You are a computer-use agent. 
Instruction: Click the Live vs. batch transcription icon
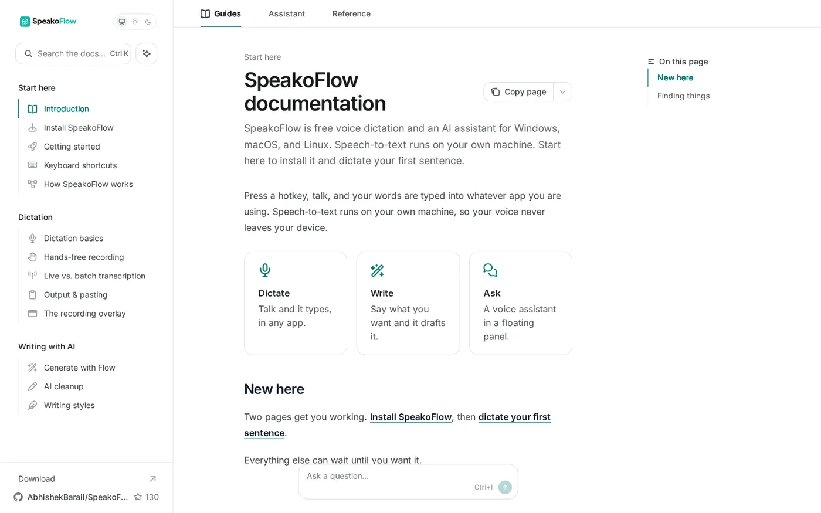tap(33, 276)
